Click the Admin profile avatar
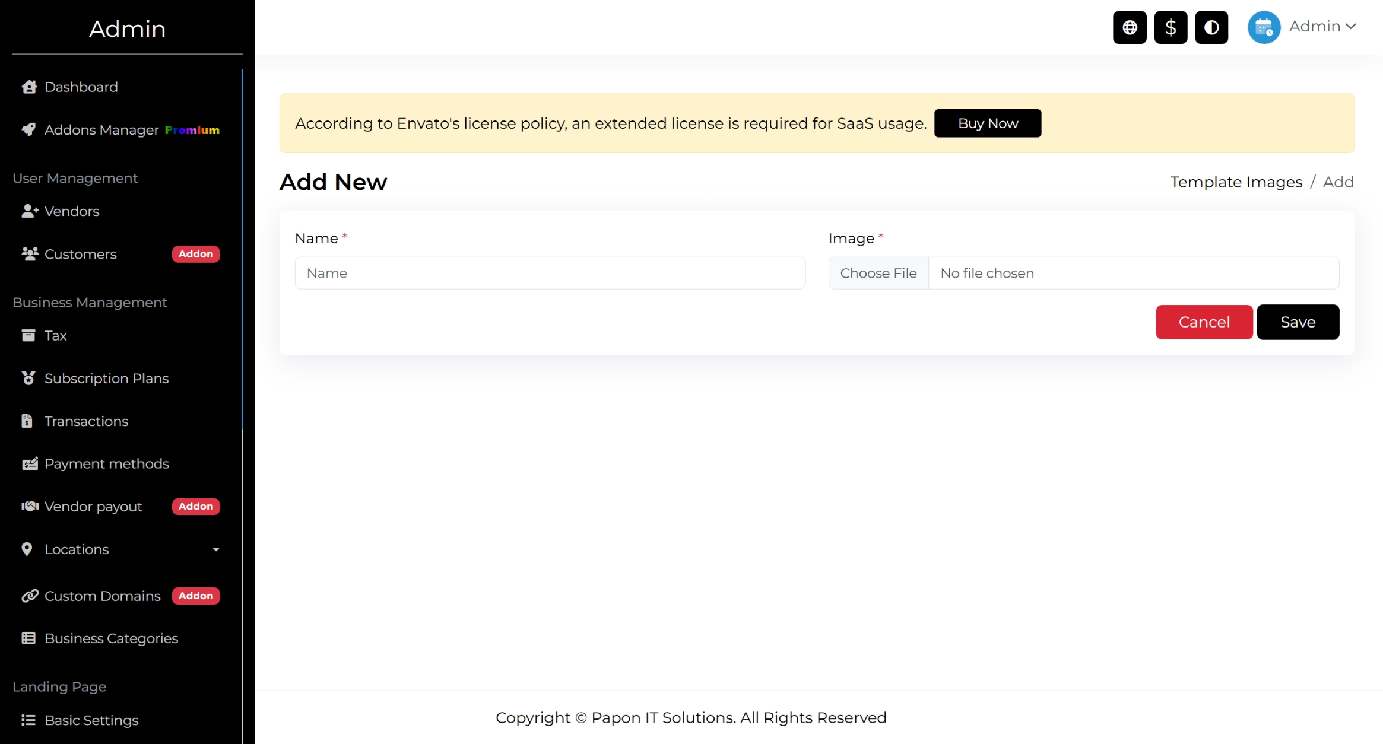Viewport: 1383px width, 744px height. pos(1264,27)
